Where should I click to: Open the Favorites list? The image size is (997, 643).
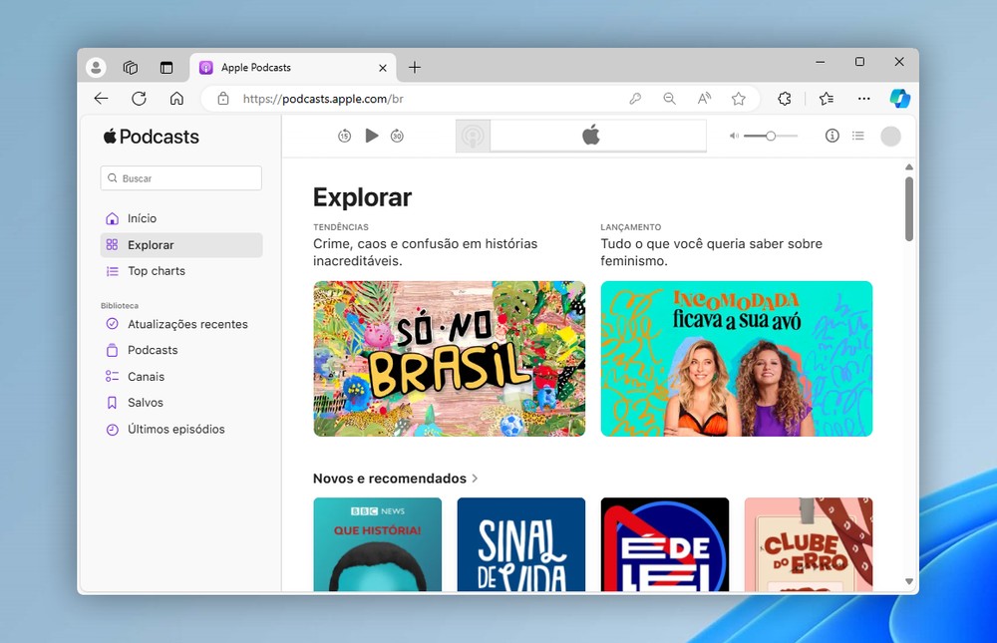[826, 99]
